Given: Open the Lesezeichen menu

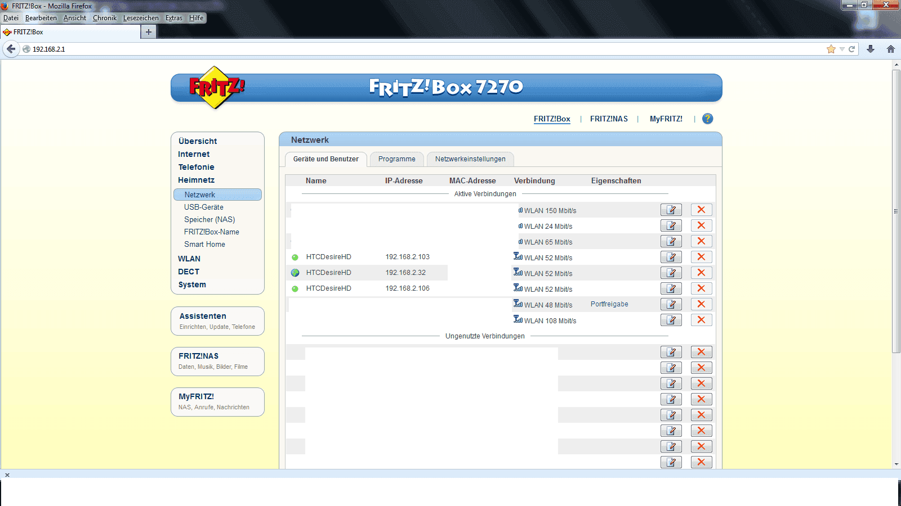Looking at the screenshot, I should point(141,18).
